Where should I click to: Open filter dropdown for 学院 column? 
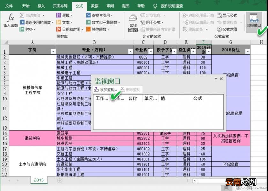[x=53, y=51]
